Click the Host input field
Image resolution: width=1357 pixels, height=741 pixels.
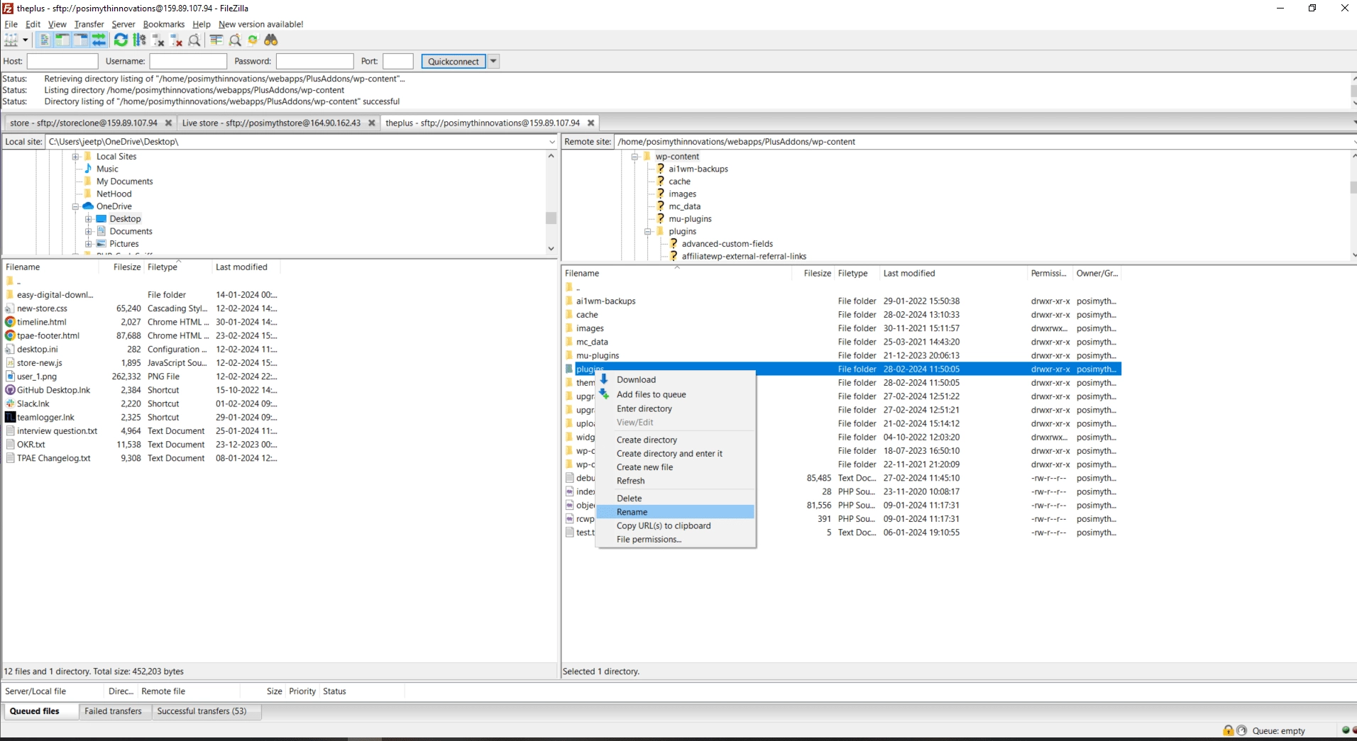[62, 61]
